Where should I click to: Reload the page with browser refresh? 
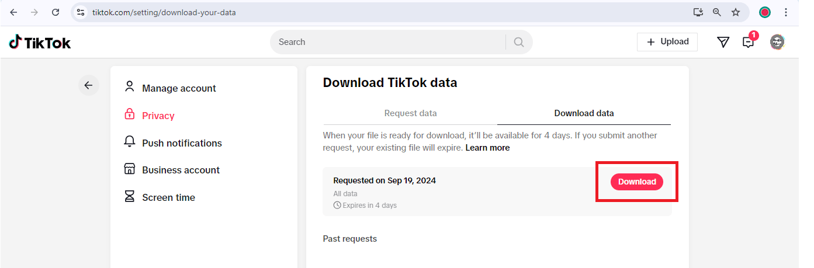point(56,12)
